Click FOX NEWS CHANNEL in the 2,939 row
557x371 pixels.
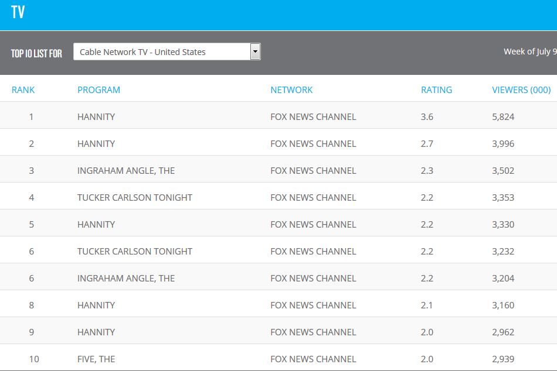coord(313,359)
